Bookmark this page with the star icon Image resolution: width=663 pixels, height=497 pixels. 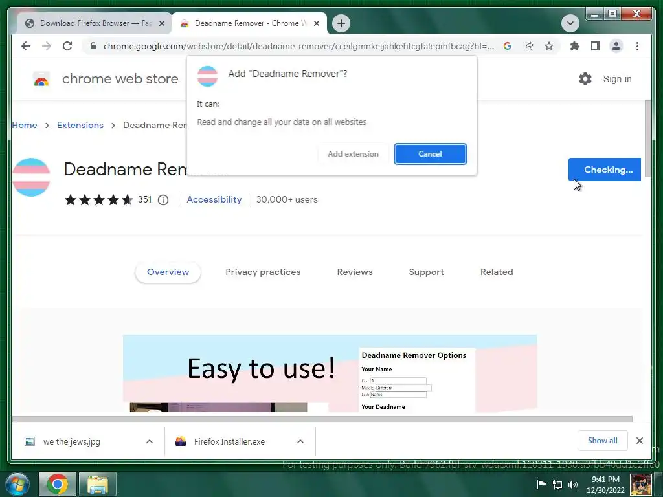pos(549,46)
